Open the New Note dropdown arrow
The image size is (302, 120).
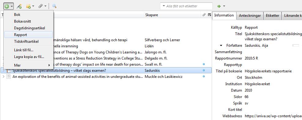pyautogui.click(x=33, y=6)
